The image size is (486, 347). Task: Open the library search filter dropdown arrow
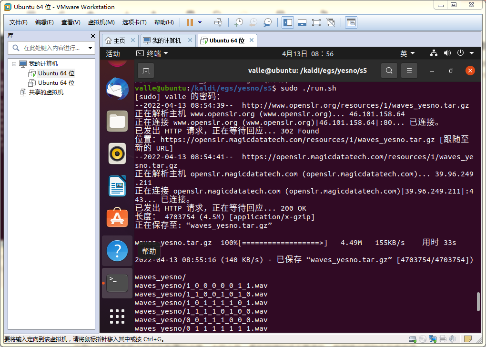pyautogui.click(x=90, y=48)
